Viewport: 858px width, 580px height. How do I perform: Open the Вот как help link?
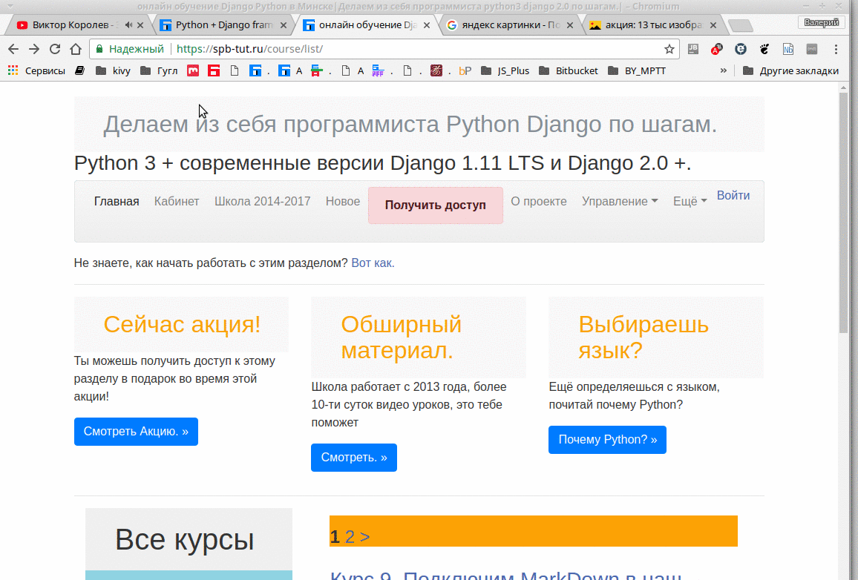(373, 263)
